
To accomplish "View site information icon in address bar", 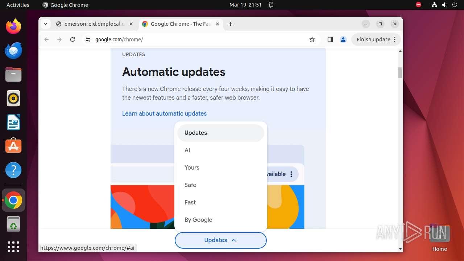I will click(88, 40).
